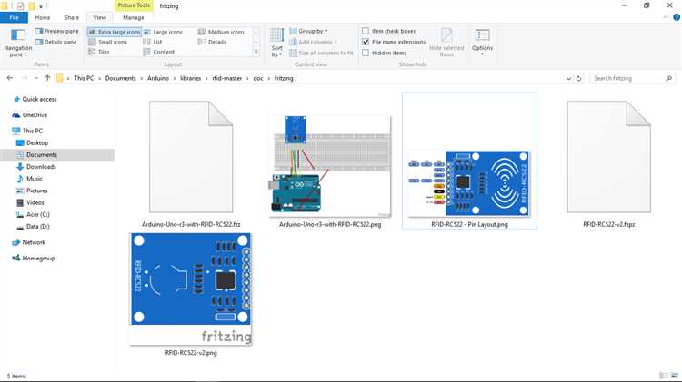Open recent locations dropdown arrow
This screenshot has width=682, height=382.
(36, 78)
